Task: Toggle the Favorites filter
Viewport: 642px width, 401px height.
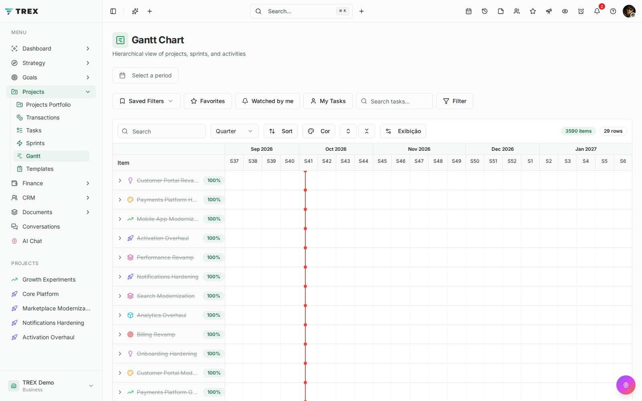Action: tap(208, 101)
